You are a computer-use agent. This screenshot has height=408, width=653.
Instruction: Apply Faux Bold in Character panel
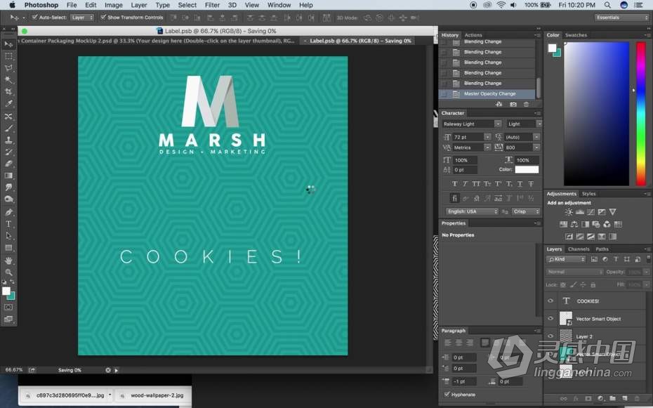454,183
